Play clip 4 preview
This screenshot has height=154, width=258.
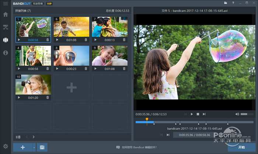(19, 69)
